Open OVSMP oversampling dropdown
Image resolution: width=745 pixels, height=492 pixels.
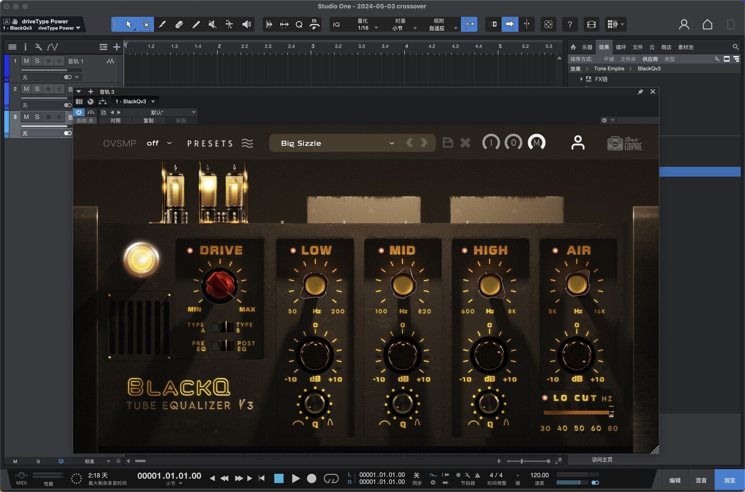point(159,143)
